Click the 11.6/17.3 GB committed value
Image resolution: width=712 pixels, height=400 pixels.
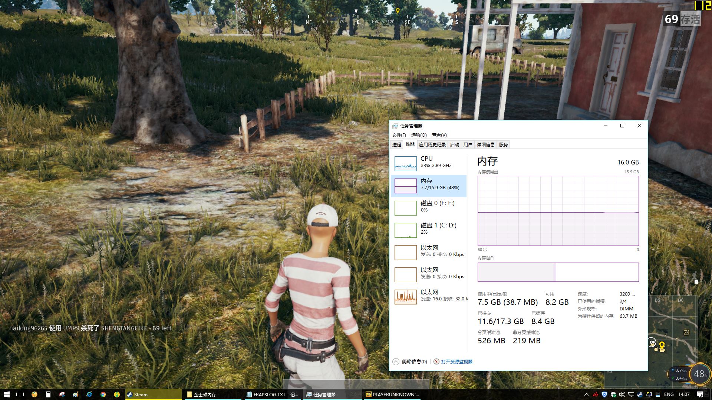[x=501, y=321]
